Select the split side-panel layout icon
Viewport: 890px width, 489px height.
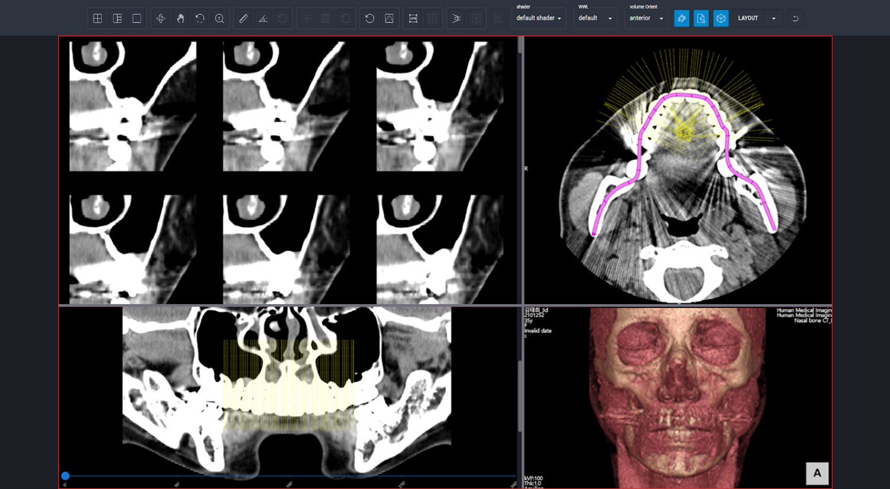coord(117,18)
